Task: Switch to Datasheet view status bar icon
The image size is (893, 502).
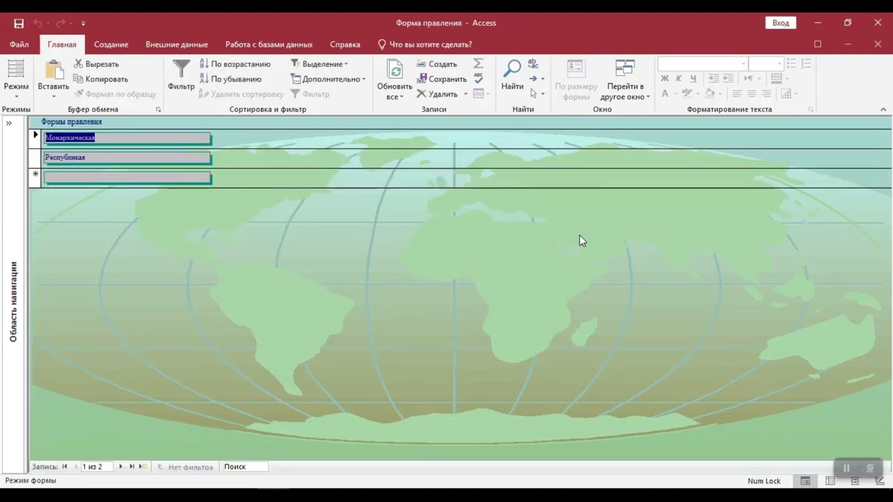Action: pyautogui.click(x=830, y=481)
